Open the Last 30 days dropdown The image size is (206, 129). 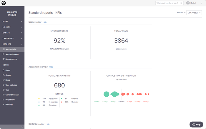(194, 13)
